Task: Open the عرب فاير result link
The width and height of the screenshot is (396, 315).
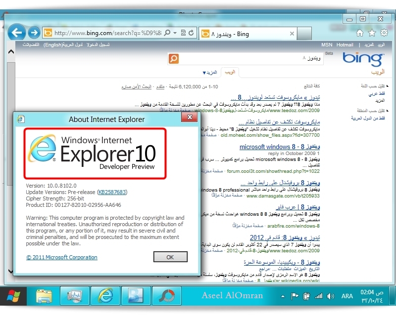Action: click(x=298, y=207)
